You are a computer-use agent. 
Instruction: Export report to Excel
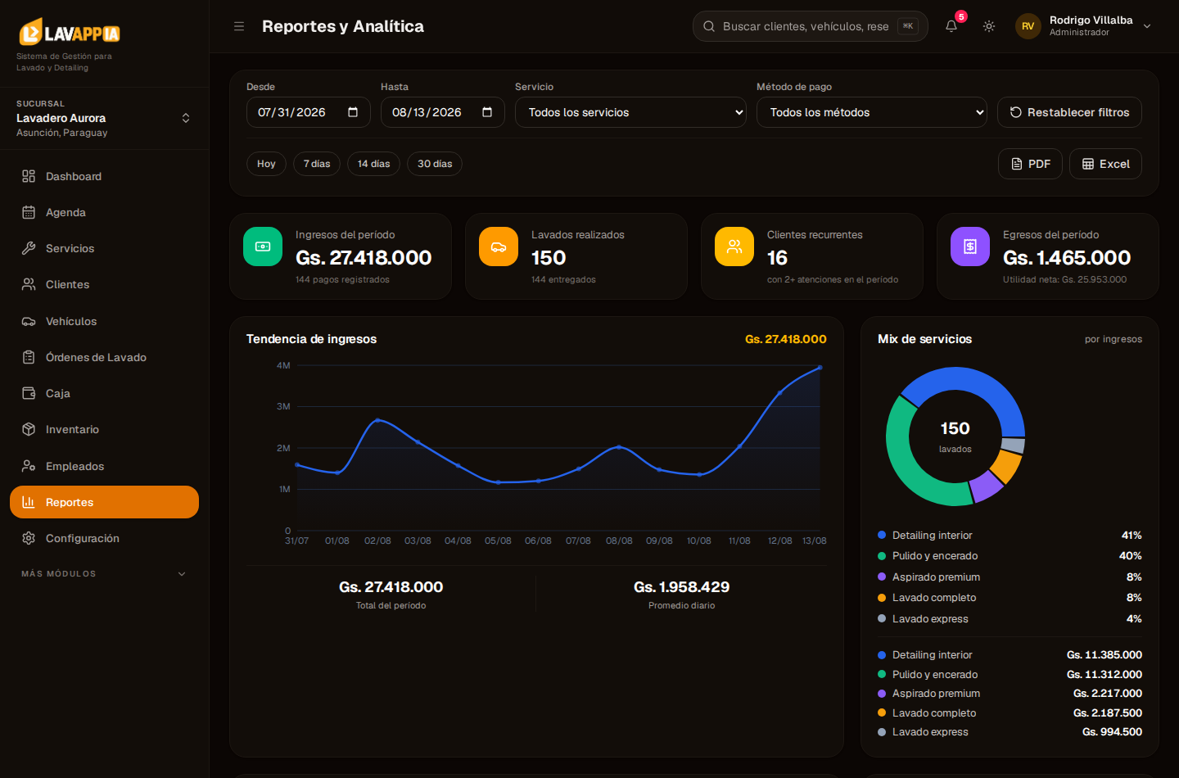[1105, 164]
